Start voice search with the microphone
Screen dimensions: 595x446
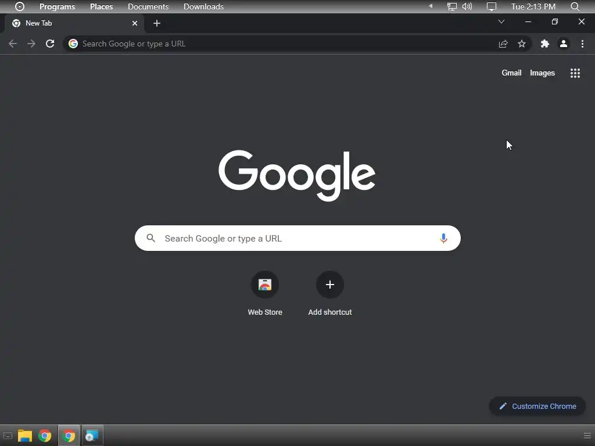[x=443, y=238]
